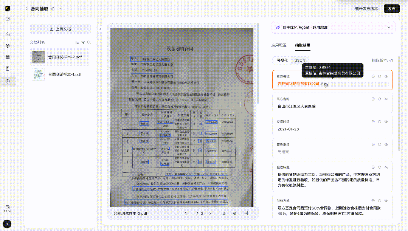Image resolution: width=408 pixels, height=231 pixels.
Task: Open the clipboard-check icon in the left sidebar
Action: point(8,68)
